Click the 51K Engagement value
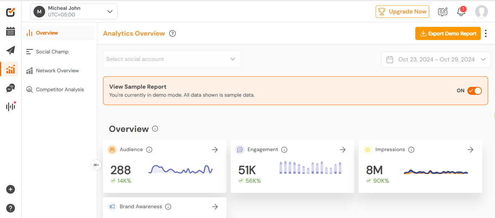The height and width of the screenshot is (218, 495). click(x=247, y=170)
